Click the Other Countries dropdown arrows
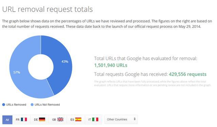The image size is (217, 127). coord(134,119)
